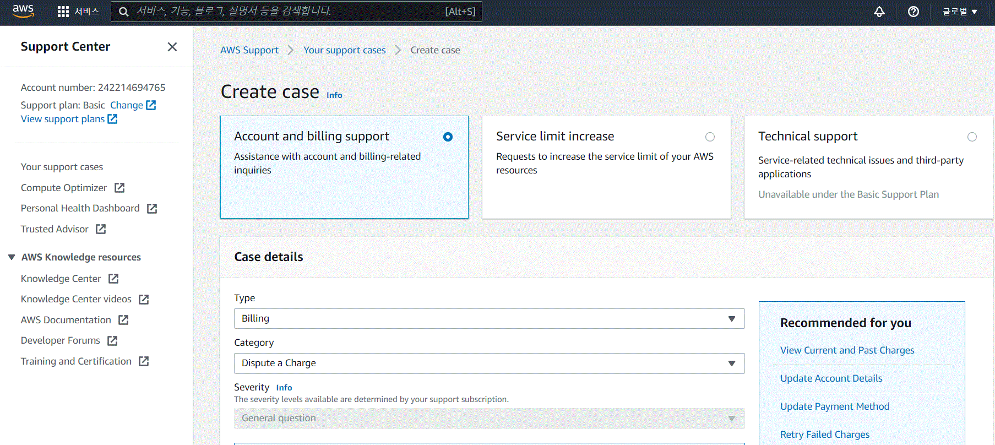Open the notifications bell icon
This screenshot has height=445, width=995.
(879, 12)
